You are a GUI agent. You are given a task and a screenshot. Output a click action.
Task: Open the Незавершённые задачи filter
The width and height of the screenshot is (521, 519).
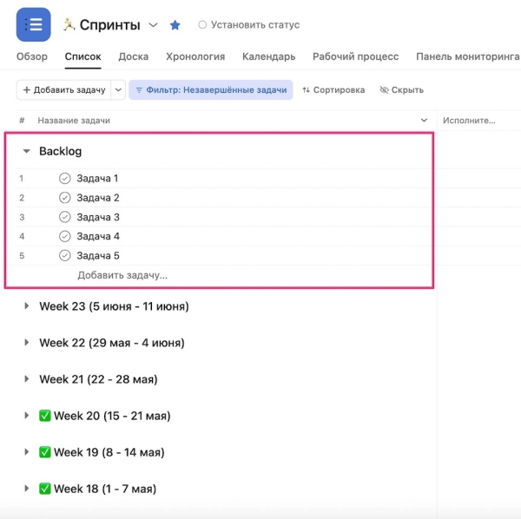click(211, 89)
